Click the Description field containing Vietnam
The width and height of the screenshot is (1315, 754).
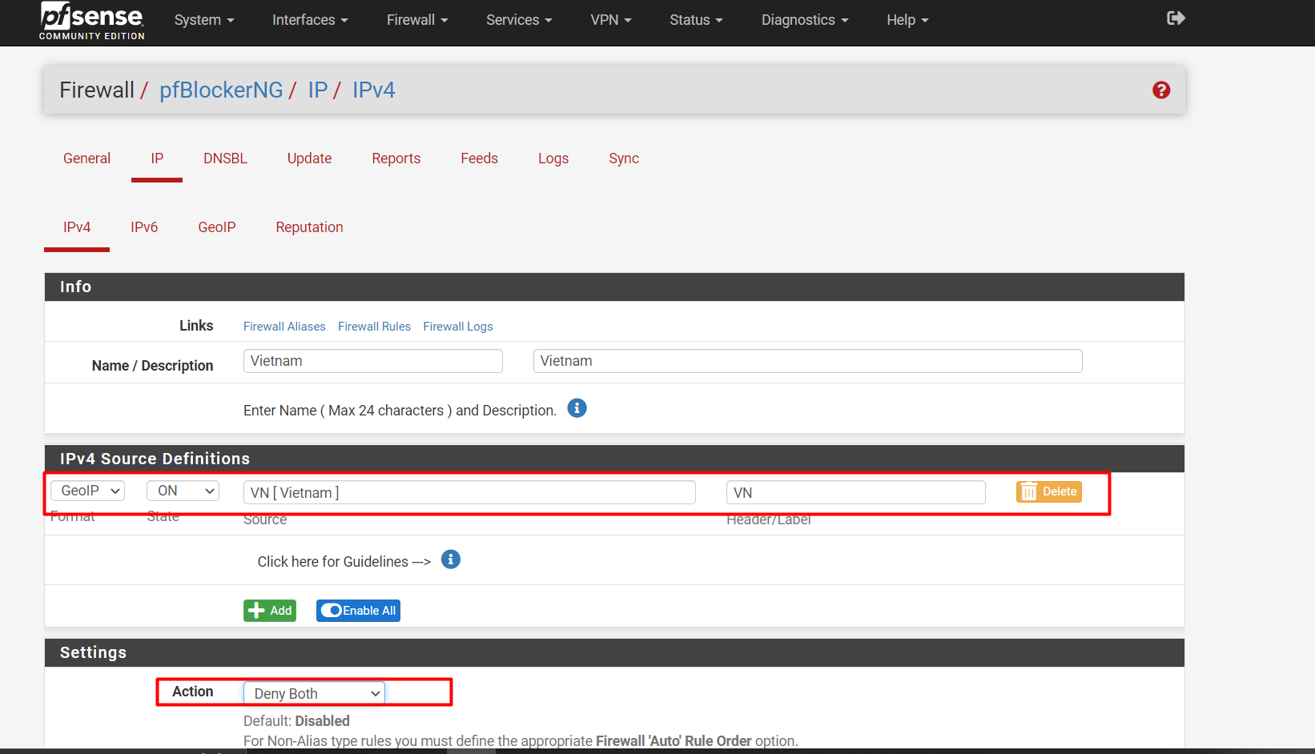pos(807,361)
